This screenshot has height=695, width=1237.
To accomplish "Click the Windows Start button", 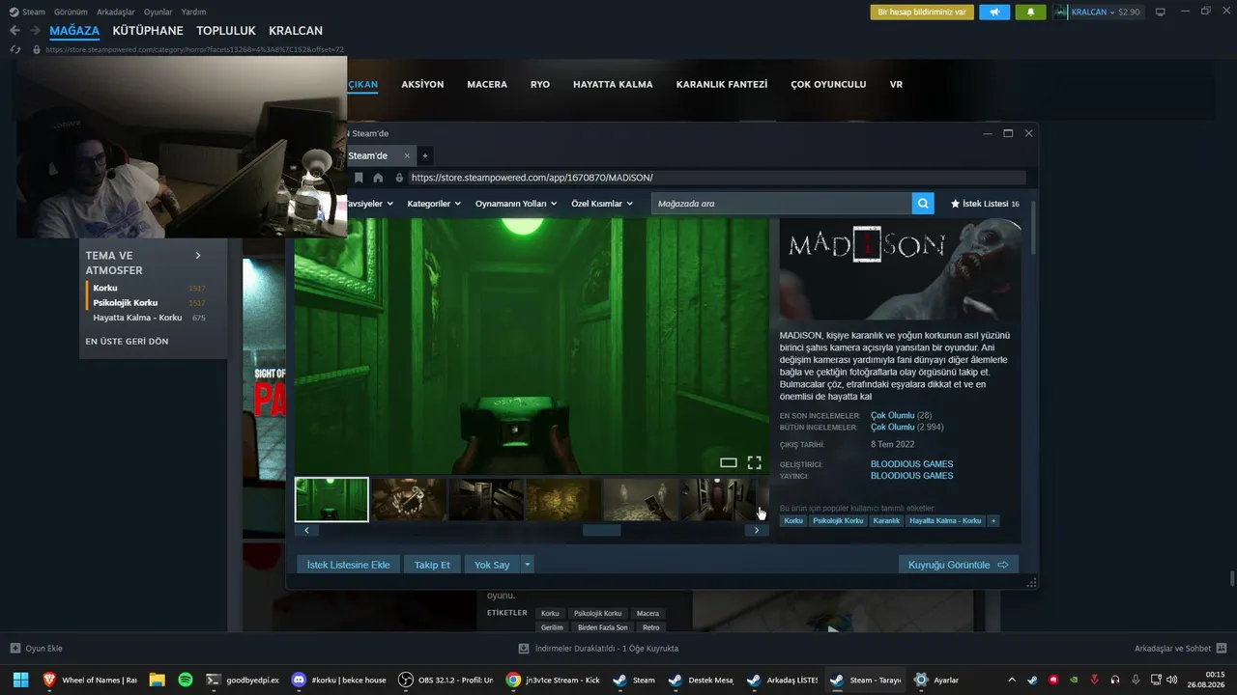I will (x=20, y=680).
